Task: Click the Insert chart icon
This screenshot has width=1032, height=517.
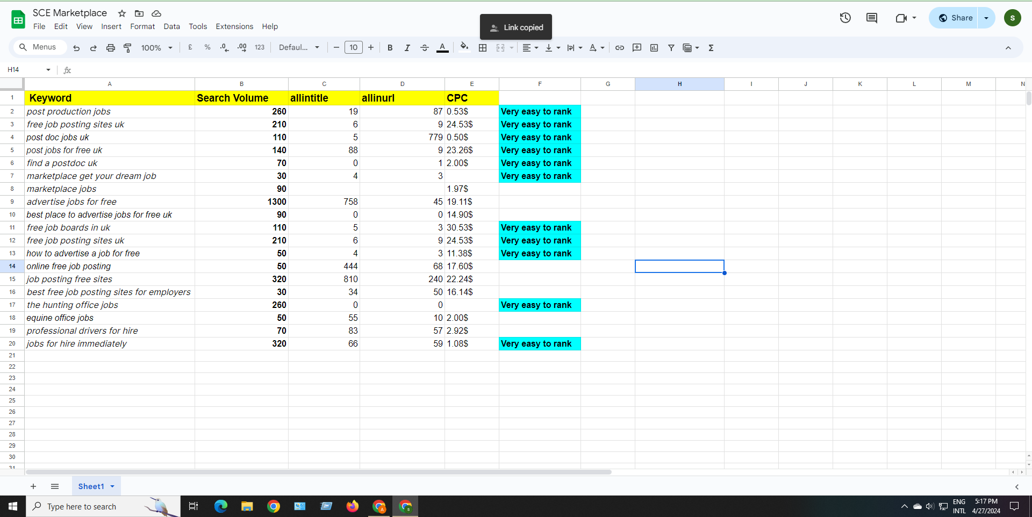Action: (x=654, y=48)
